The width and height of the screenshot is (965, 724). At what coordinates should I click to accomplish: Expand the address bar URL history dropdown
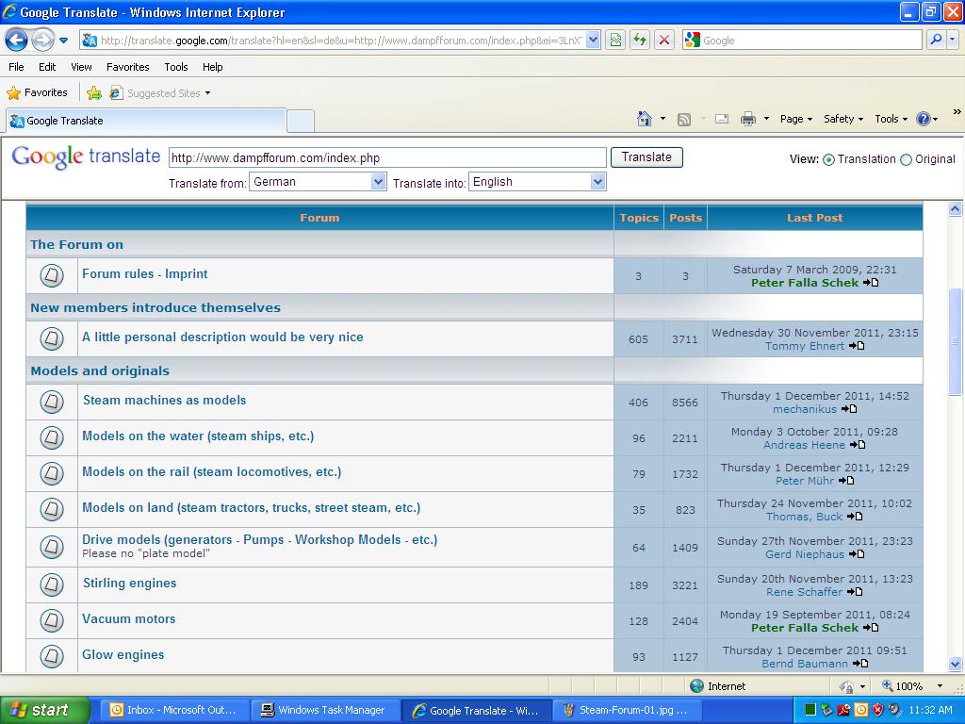[593, 40]
